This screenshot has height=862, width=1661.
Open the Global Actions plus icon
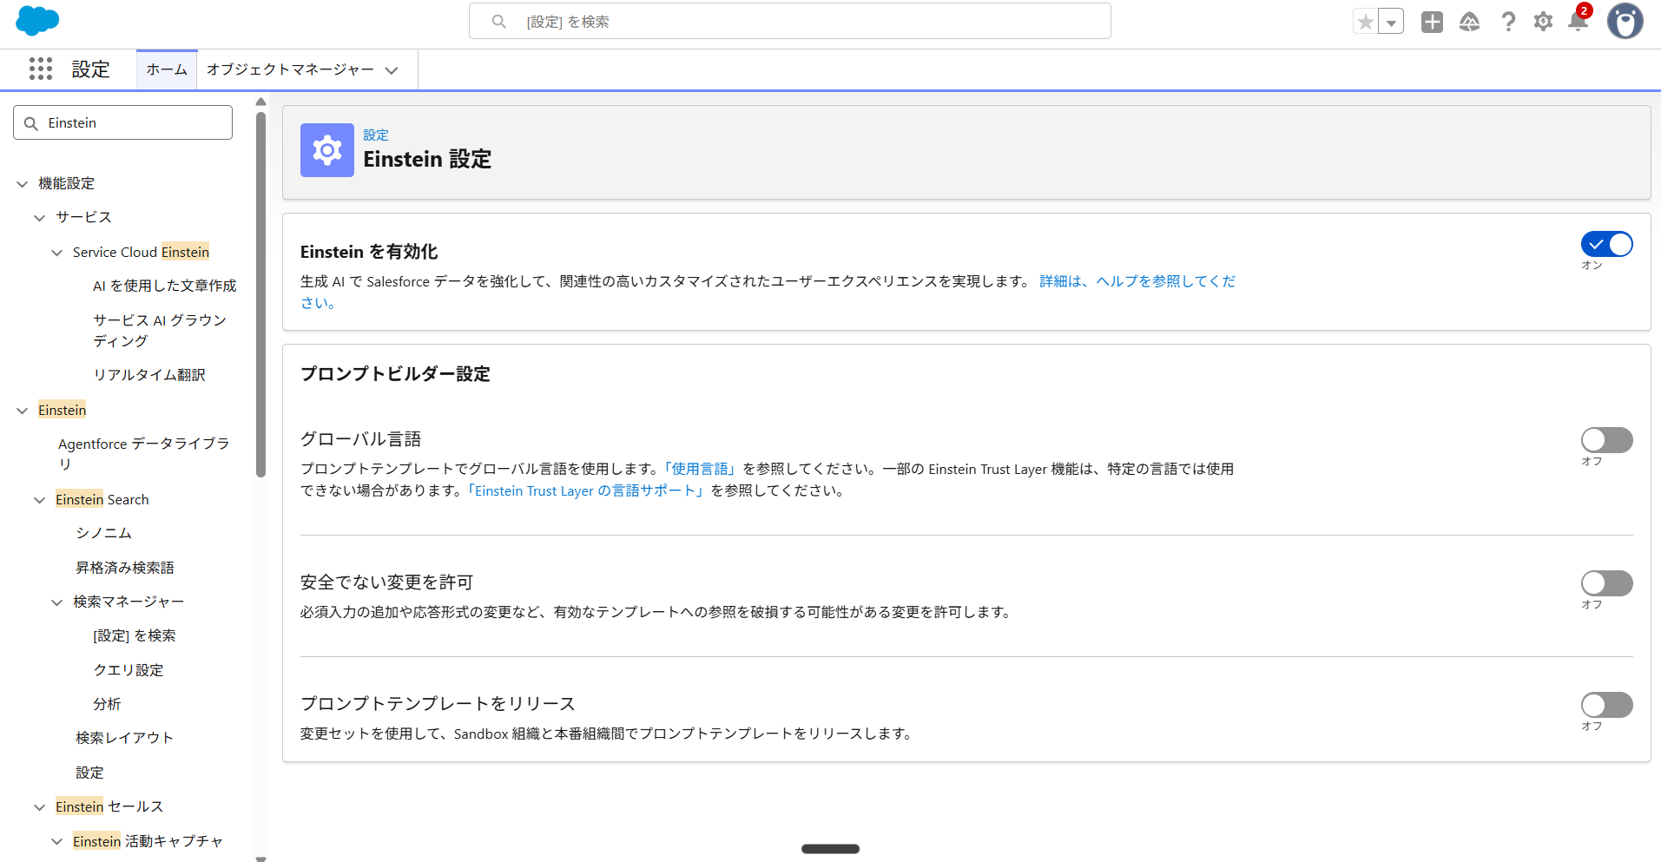pos(1432,22)
